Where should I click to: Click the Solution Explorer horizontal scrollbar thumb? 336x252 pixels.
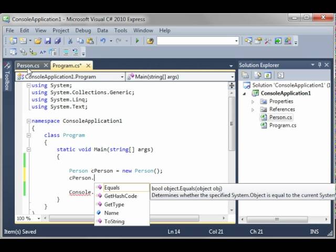[x=277, y=219]
